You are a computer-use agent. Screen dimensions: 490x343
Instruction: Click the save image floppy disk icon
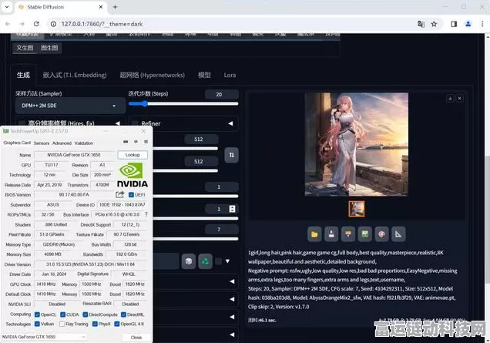[331, 234]
